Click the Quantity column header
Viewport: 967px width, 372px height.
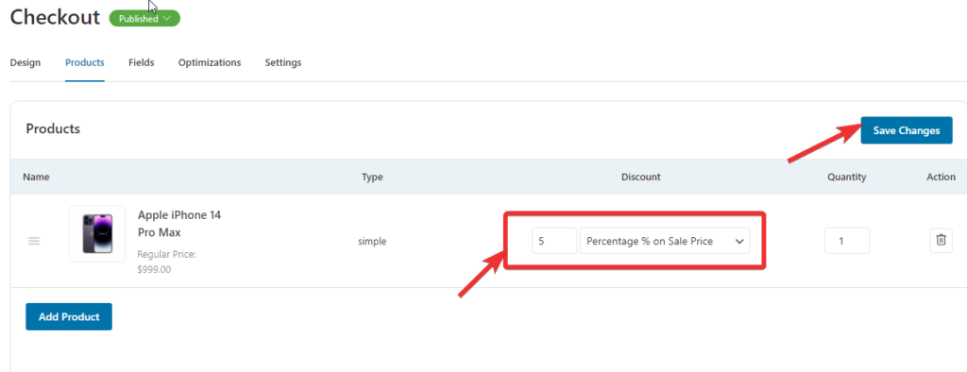pos(847,178)
